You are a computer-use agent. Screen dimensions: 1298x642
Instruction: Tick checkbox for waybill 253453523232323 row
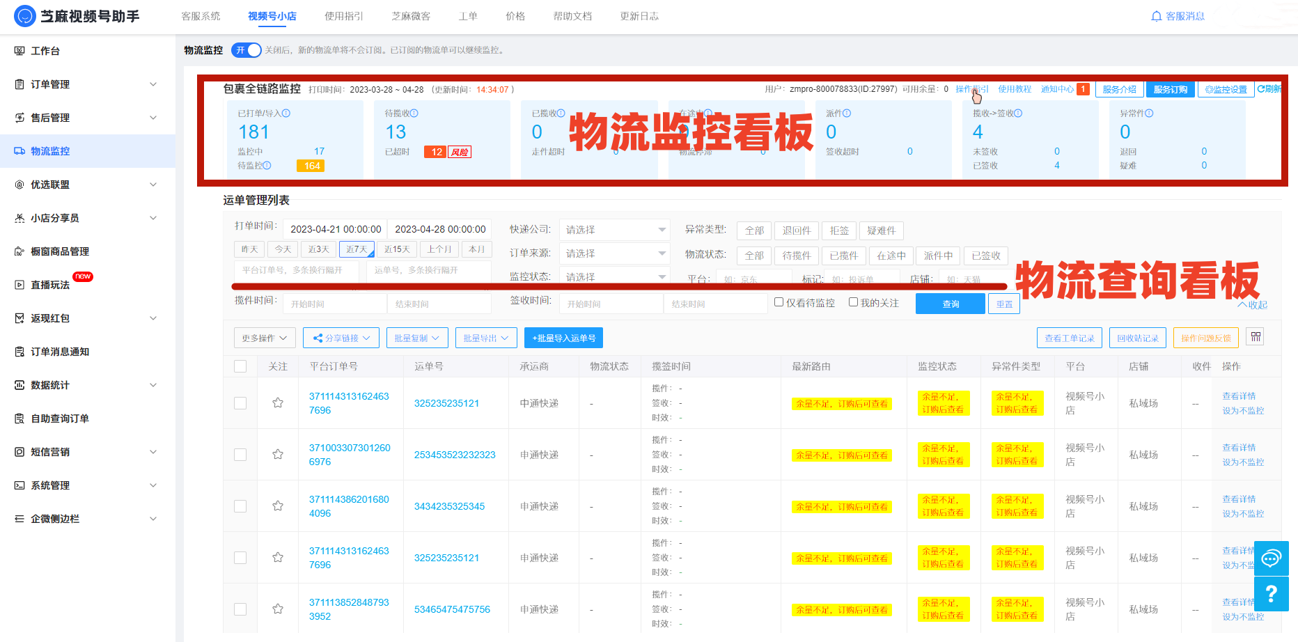[240, 455]
